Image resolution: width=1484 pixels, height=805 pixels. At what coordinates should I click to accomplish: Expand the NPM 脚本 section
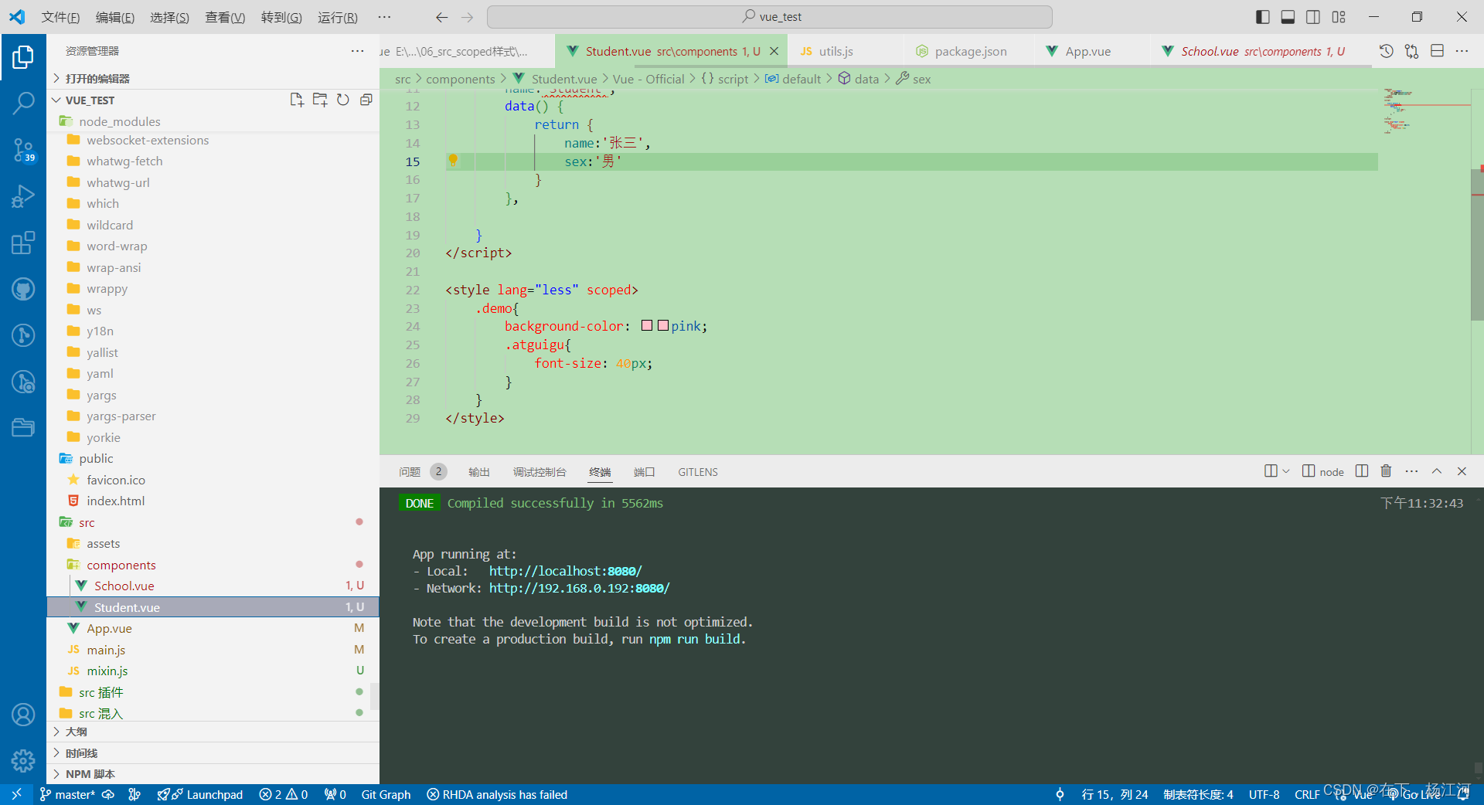213,774
